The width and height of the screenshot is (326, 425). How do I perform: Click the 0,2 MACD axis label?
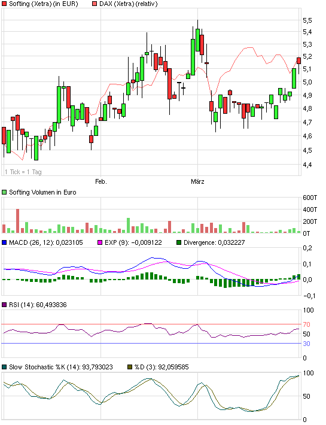pos(307,248)
